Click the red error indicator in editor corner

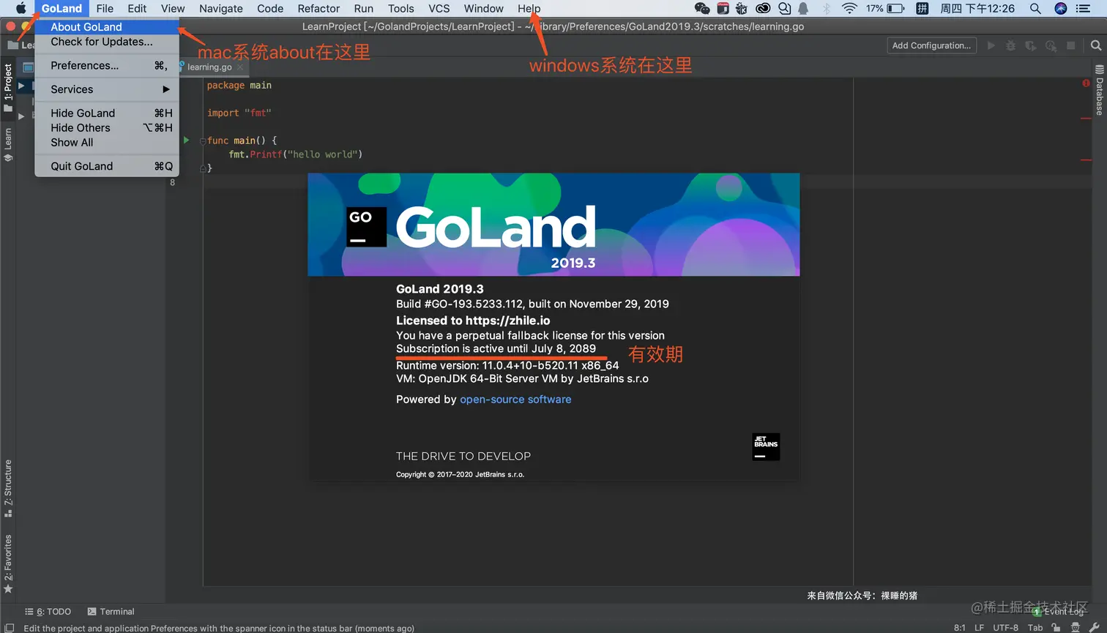[1086, 83]
